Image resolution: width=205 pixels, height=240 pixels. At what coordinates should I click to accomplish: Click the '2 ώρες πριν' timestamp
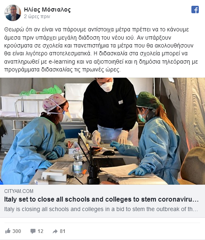37,17
